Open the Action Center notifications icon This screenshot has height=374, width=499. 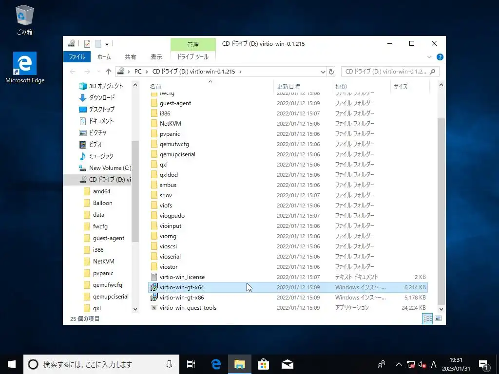484,365
